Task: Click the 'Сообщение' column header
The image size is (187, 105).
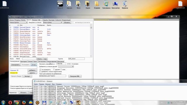Action: coord(41,25)
